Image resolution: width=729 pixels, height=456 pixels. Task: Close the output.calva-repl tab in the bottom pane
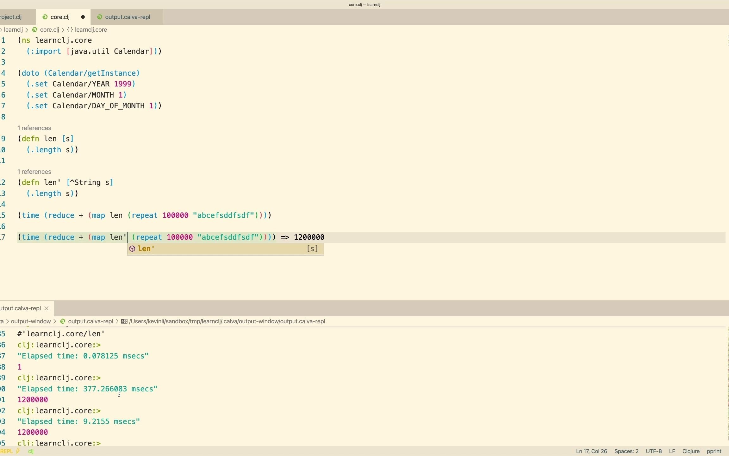point(47,308)
